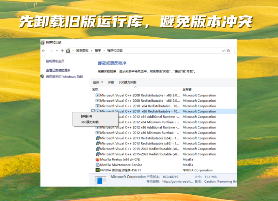This screenshot has width=278, height=201.
Task: Click the Mozilla Firefox icon
Action: (x=98, y=159)
